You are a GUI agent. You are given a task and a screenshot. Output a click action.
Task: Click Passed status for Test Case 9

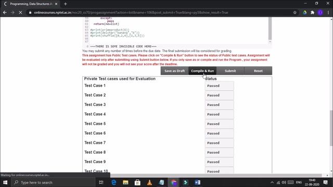(x=220, y=162)
